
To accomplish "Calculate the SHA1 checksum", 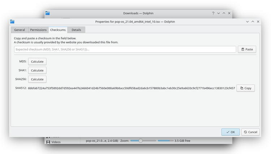I will pos(37,70).
